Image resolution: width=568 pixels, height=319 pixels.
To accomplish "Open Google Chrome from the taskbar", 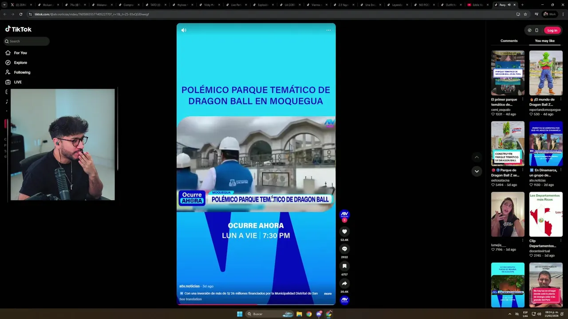I will [309, 314].
